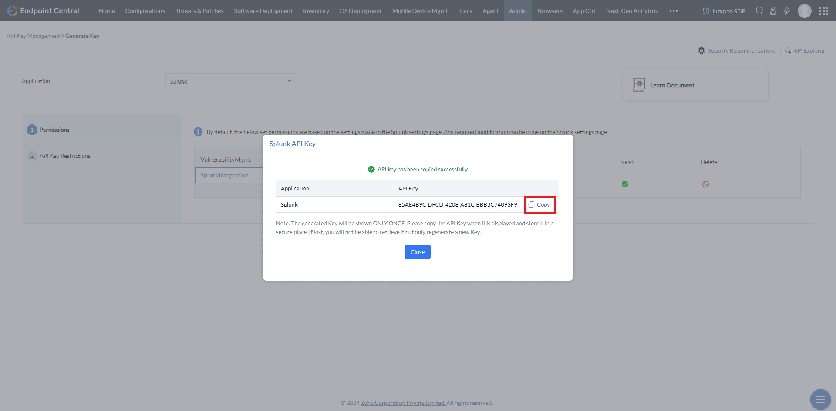Image resolution: width=836 pixels, height=411 pixels.
Task: Click the API Explorer magnifier icon
Action: click(788, 50)
